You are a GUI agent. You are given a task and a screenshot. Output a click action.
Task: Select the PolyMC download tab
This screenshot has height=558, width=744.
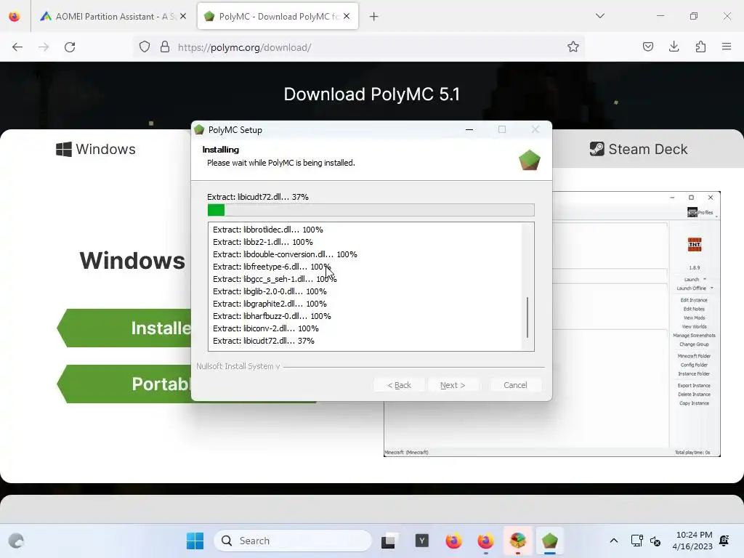tap(278, 17)
